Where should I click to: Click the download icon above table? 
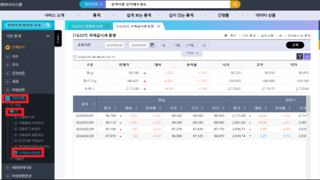pos(307,57)
